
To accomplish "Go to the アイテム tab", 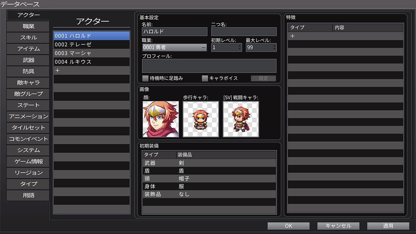I will [29, 49].
